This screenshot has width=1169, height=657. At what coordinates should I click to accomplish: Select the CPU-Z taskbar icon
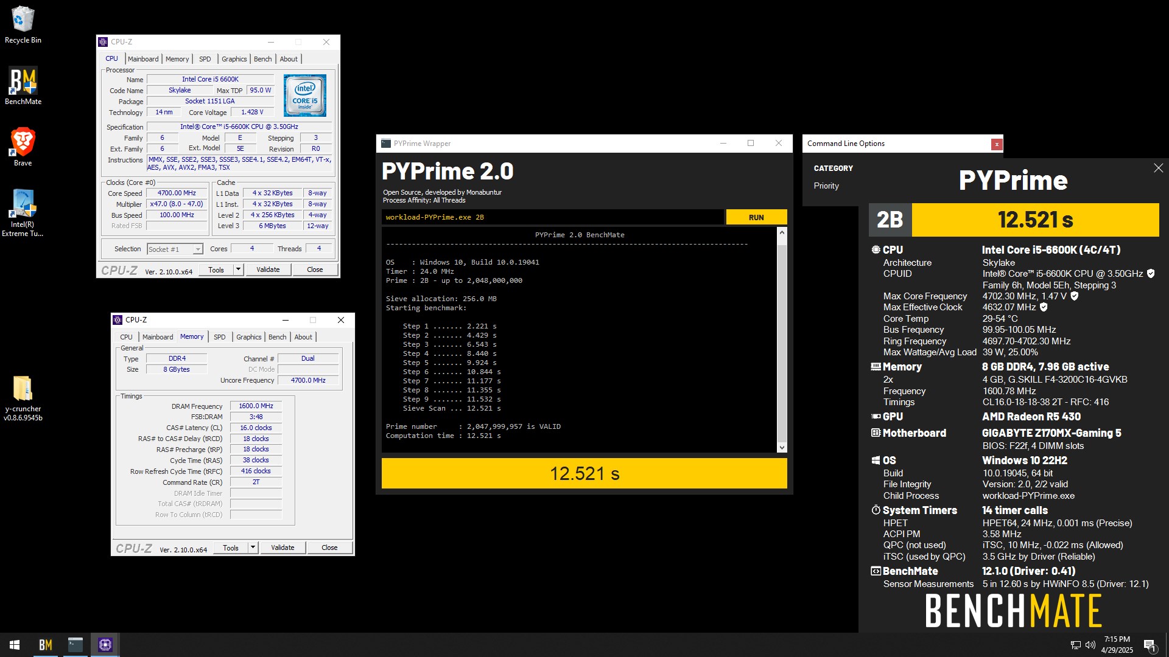105,645
